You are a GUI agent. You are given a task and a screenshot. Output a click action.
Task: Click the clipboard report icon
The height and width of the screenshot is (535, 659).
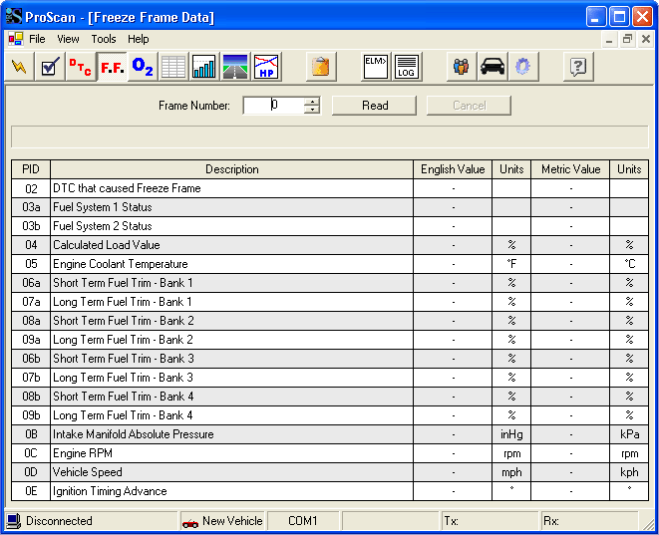point(321,67)
